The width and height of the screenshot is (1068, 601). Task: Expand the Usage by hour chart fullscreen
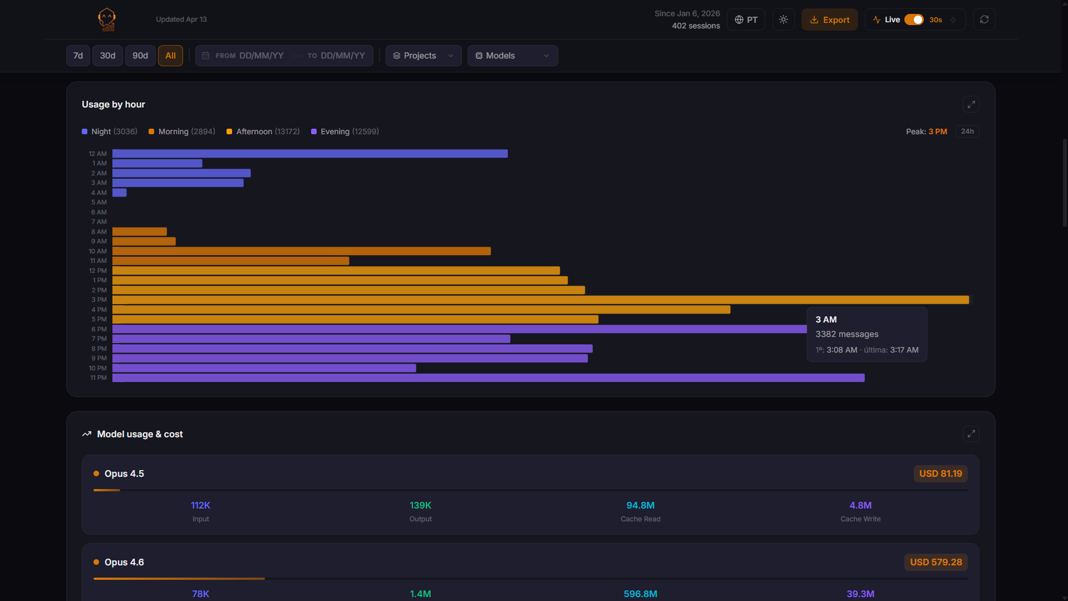(x=971, y=104)
